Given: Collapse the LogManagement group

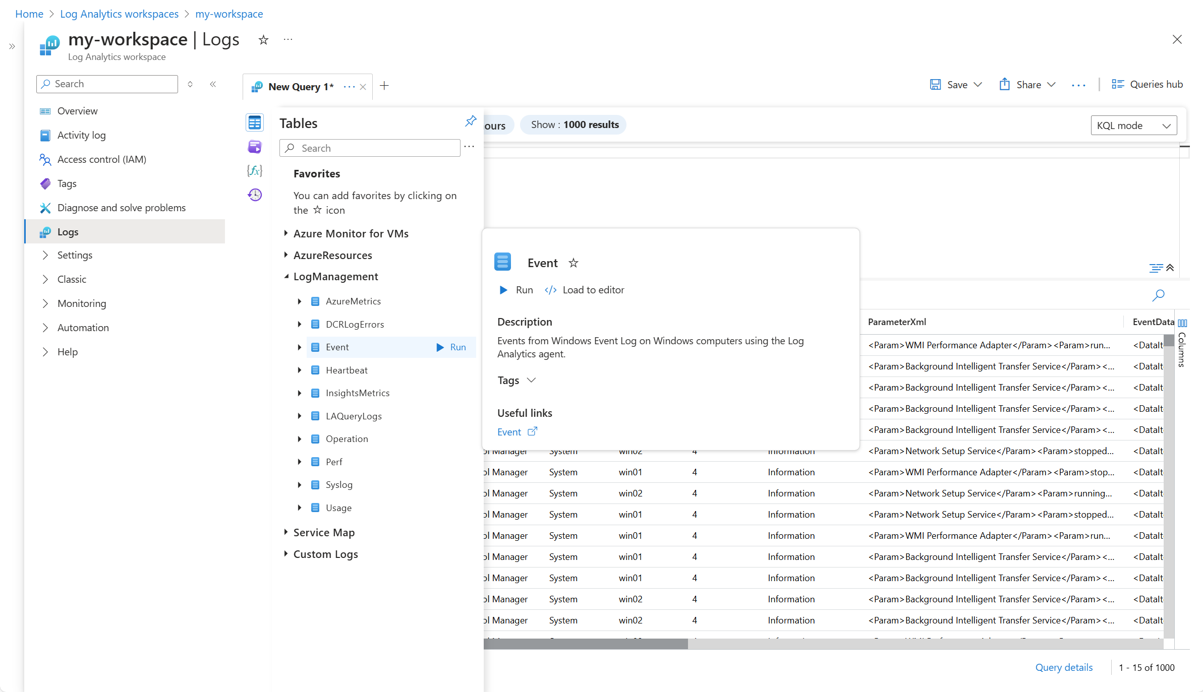Looking at the screenshot, I should (x=286, y=277).
